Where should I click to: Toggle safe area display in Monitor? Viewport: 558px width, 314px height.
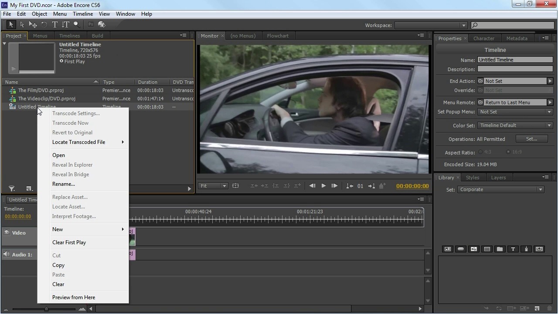click(235, 186)
